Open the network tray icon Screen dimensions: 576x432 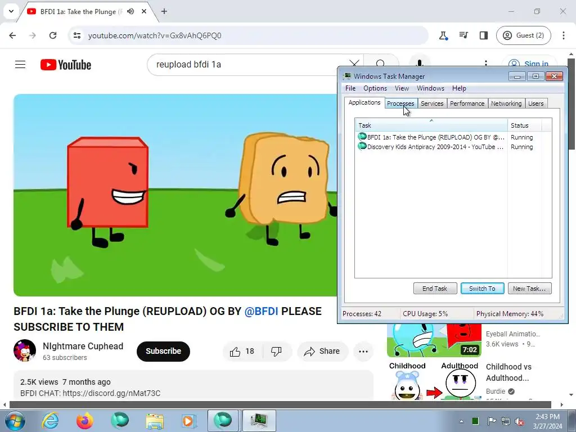(x=506, y=421)
